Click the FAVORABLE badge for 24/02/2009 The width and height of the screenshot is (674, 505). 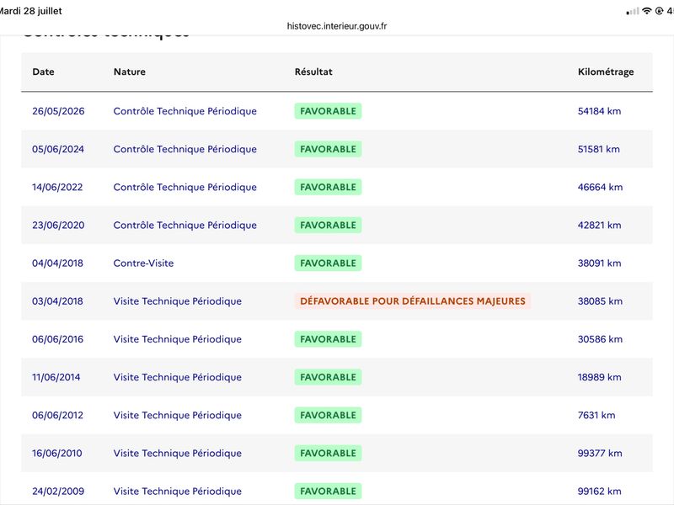coord(328,491)
